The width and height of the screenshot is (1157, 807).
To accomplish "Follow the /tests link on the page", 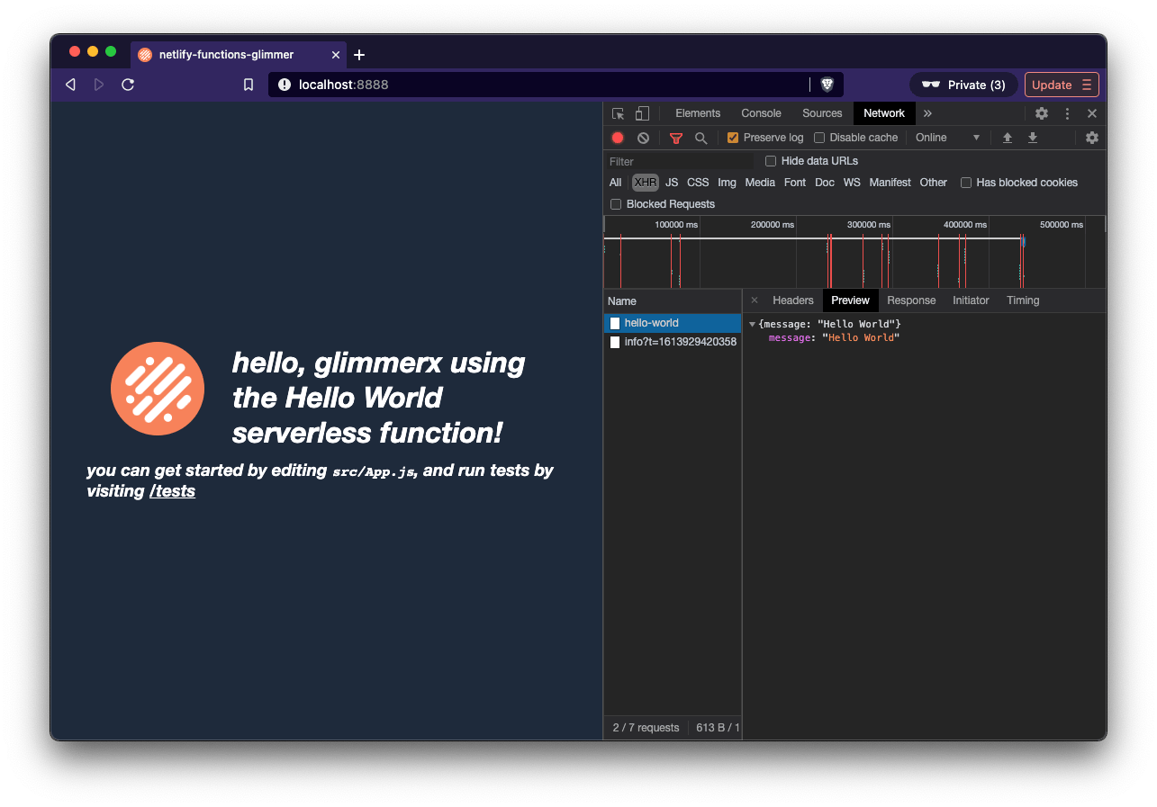I will [x=172, y=491].
